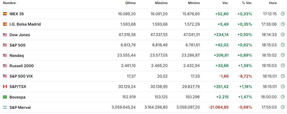287x114 pixels.
Task: Click the Argentine flag beside S&P Merval
Action: coord(5,107)
